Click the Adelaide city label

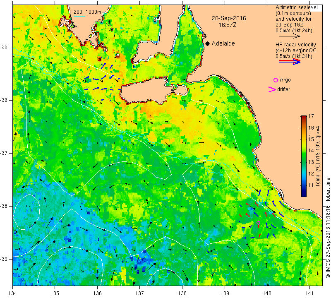pyautogui.click(x=223, y=43)
